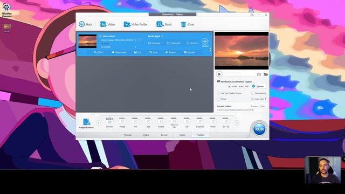The height and width of the screenshot is (194, 345).
Task: Click the video preview image
Action: point(241,51)
